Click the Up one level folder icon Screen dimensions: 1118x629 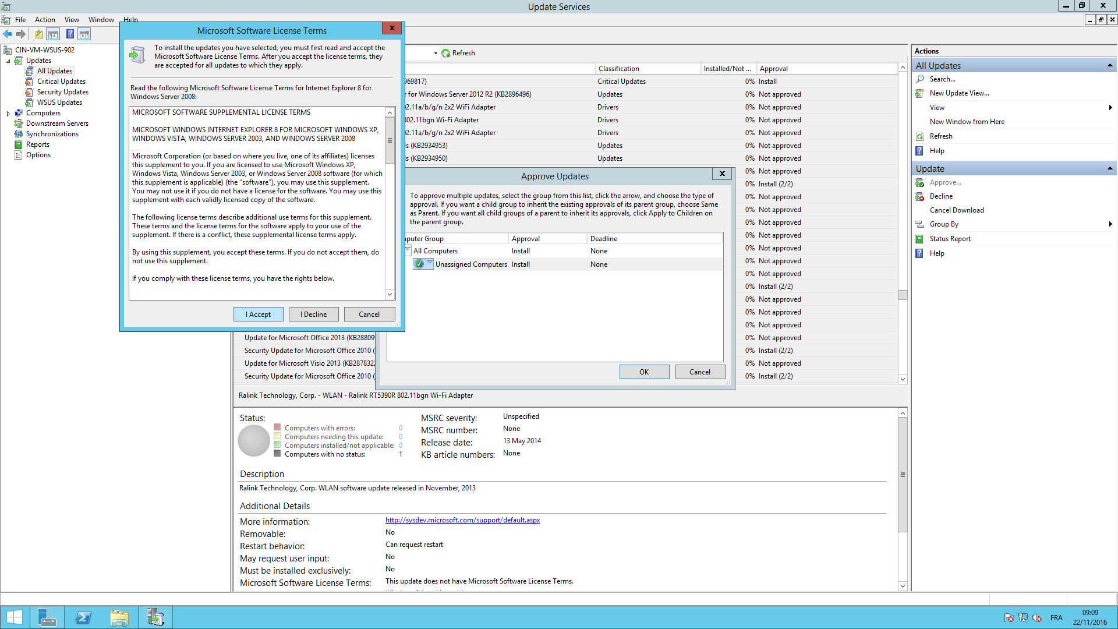38,34
